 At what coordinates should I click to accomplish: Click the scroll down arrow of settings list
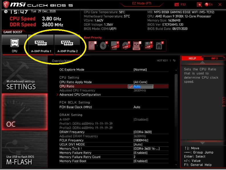tap(176, 165)
